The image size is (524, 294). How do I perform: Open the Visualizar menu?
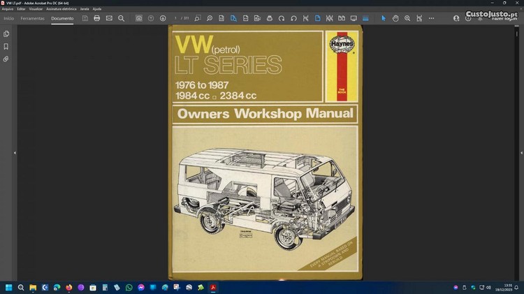point(36,9)
